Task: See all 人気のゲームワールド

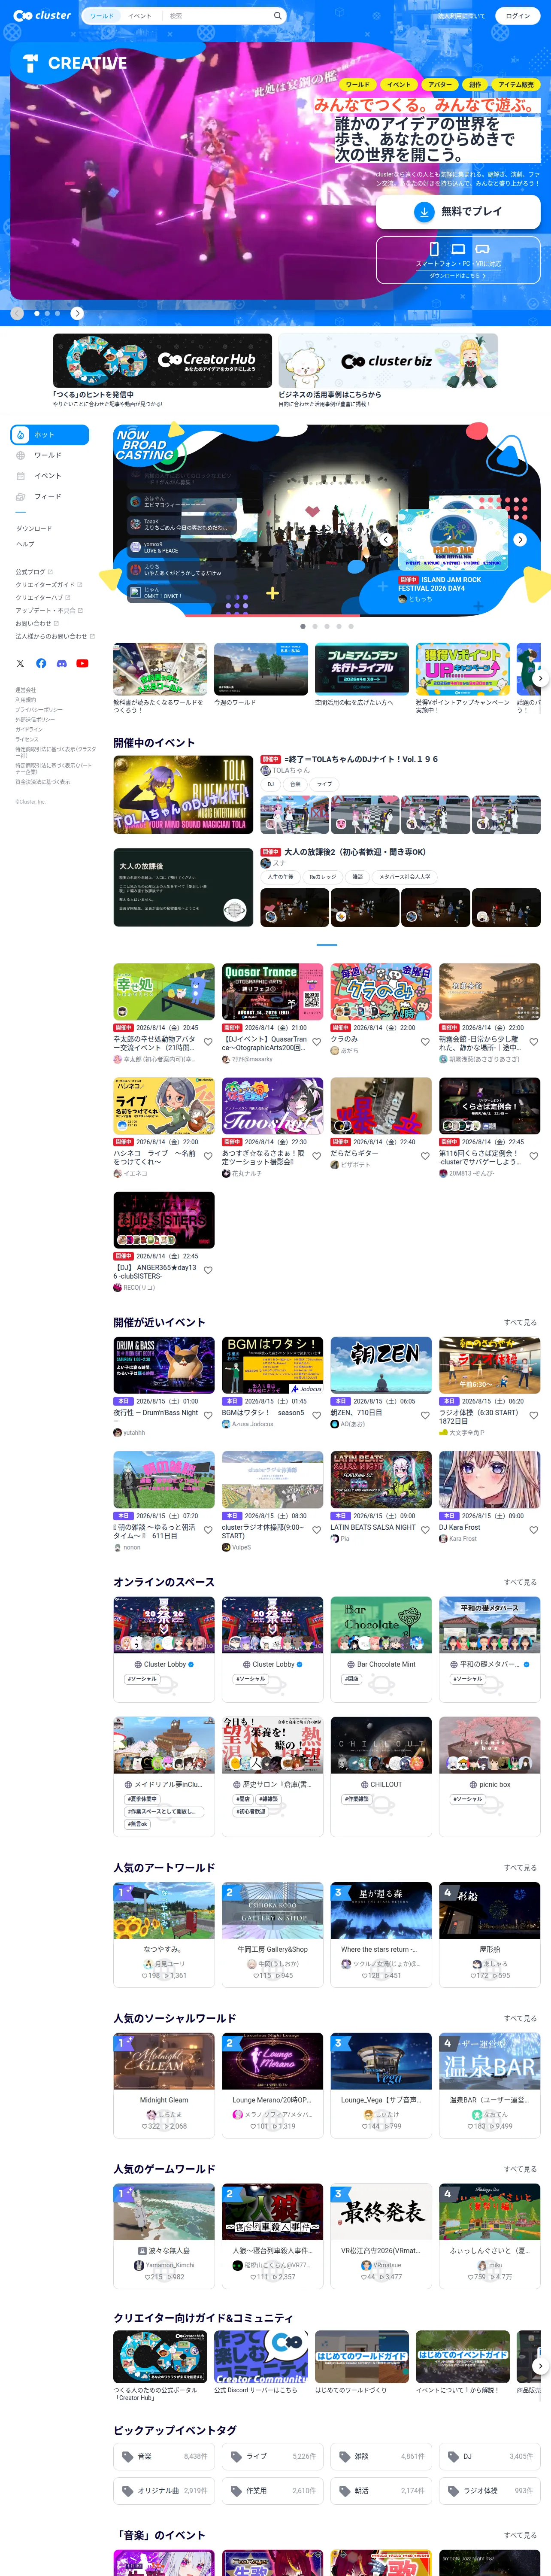Action: 520,2169
